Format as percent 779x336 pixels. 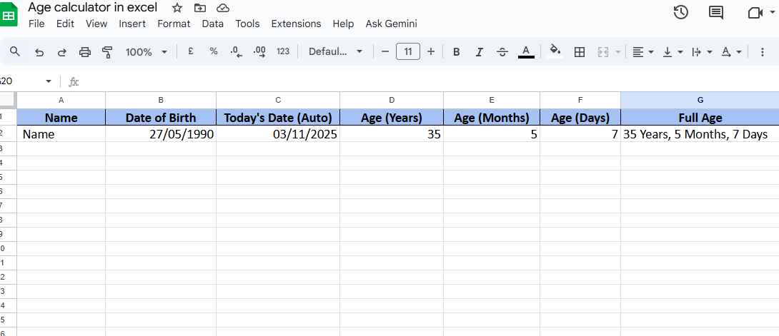coord(214,51)
